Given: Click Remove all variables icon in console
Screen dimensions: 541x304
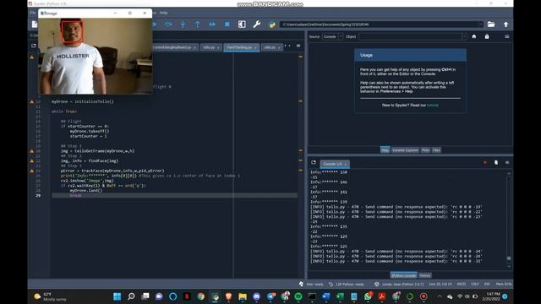Looking at the screenshot, I should 496,162.
